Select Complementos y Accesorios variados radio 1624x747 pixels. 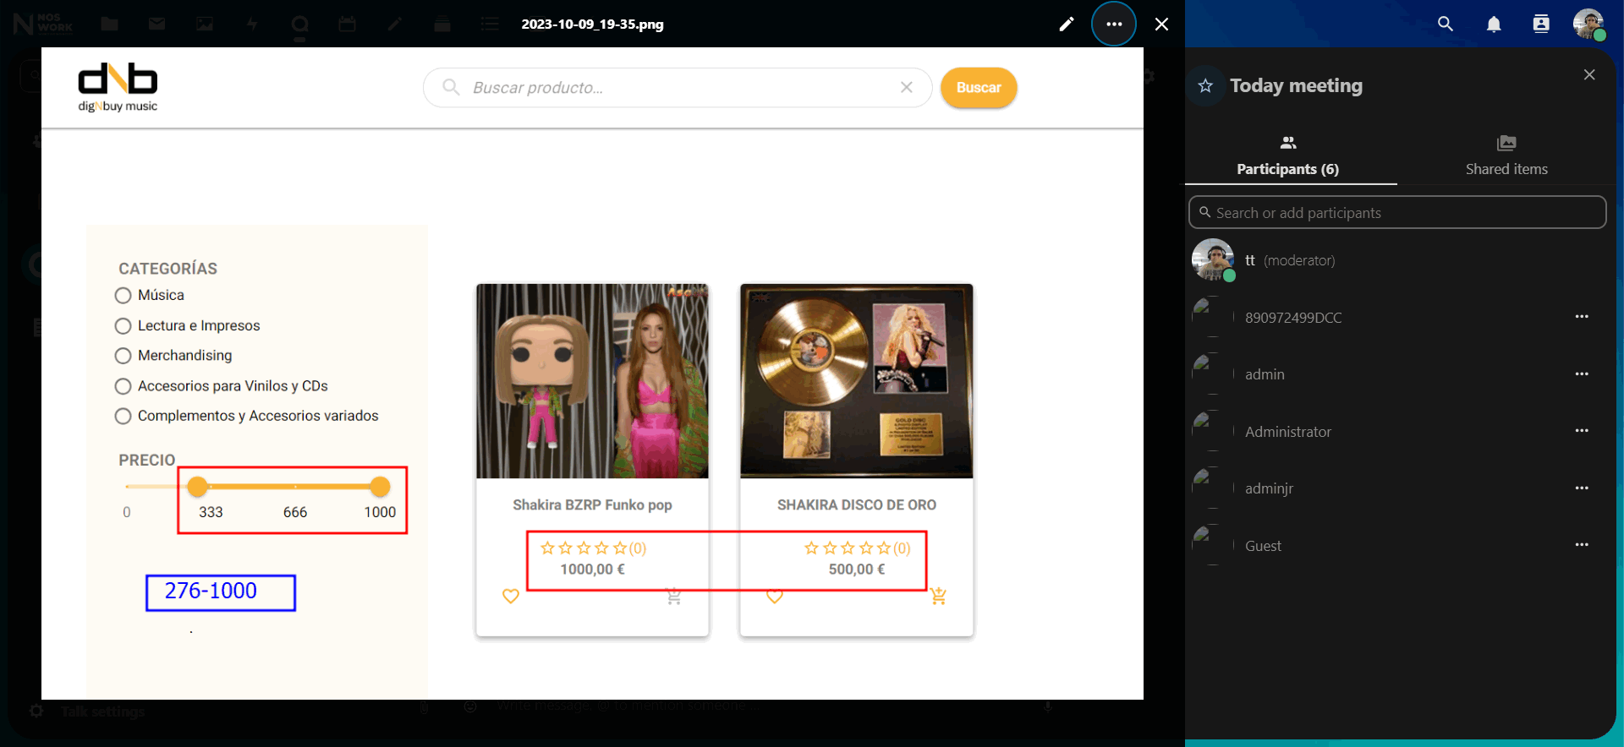[x=123, y=416]
